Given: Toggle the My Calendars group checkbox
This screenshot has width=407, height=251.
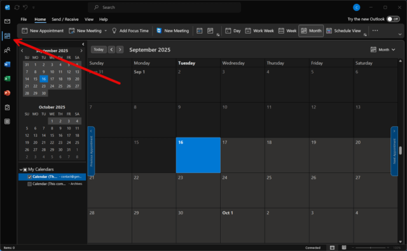Looking at the screenshot, I should pos(25,170).
